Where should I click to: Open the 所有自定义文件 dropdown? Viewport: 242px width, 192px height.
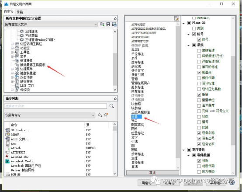click(x=51, y=24)
